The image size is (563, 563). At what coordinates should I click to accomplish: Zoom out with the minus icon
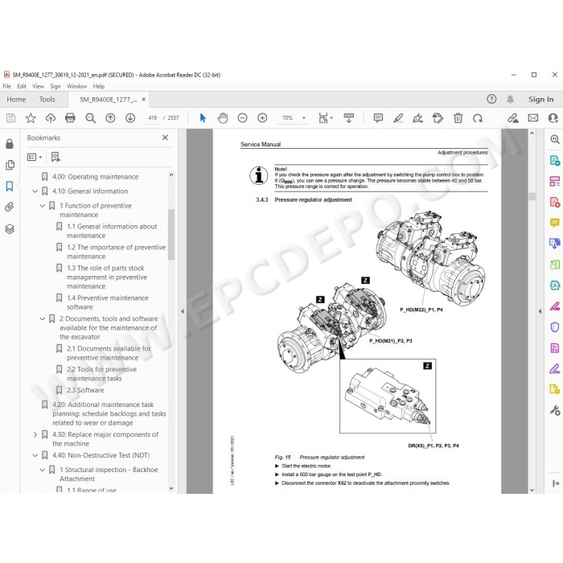[243, 118]
